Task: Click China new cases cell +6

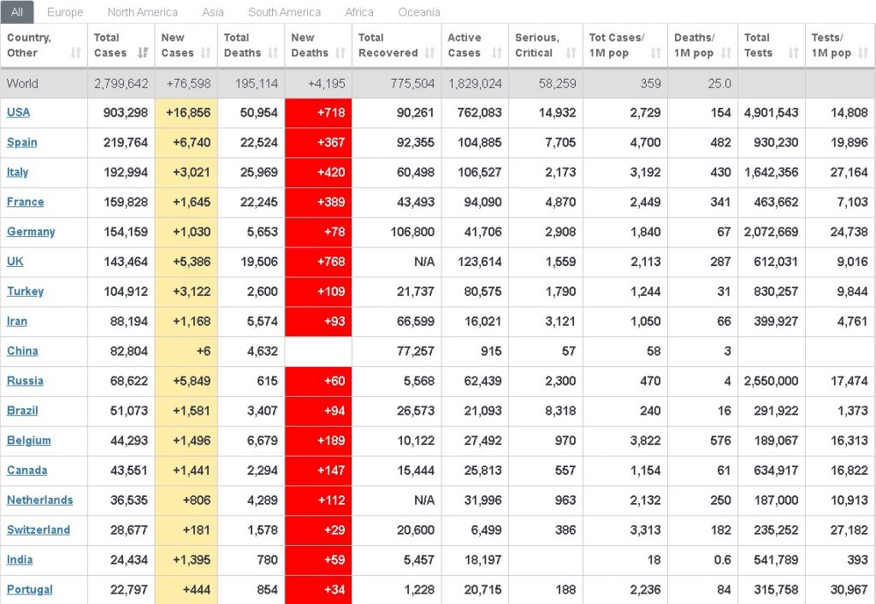Action: point(186,352)
